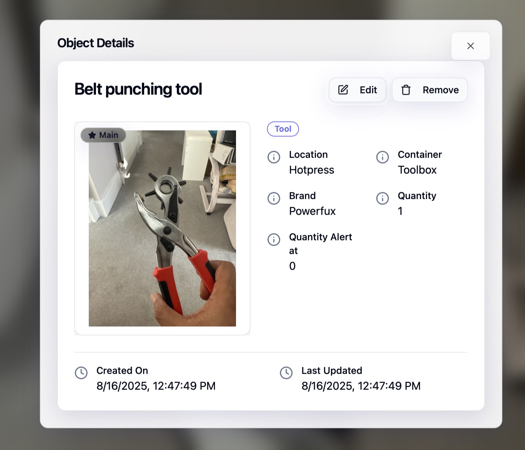This screenshot has width=525, height=450.
Task: Select the Toolbox container value
Action: pyautogui.click(x=417, y=169)
